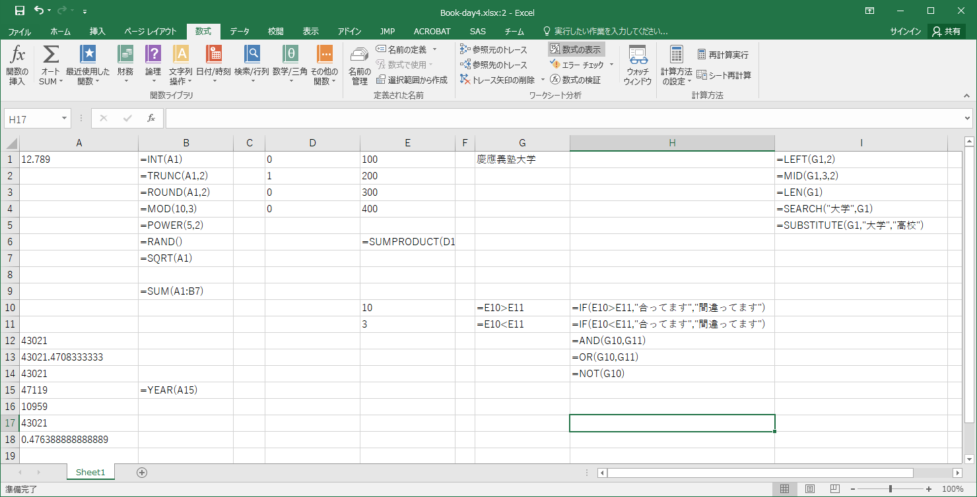Click 参照元のトレース trace precedents

494,49
